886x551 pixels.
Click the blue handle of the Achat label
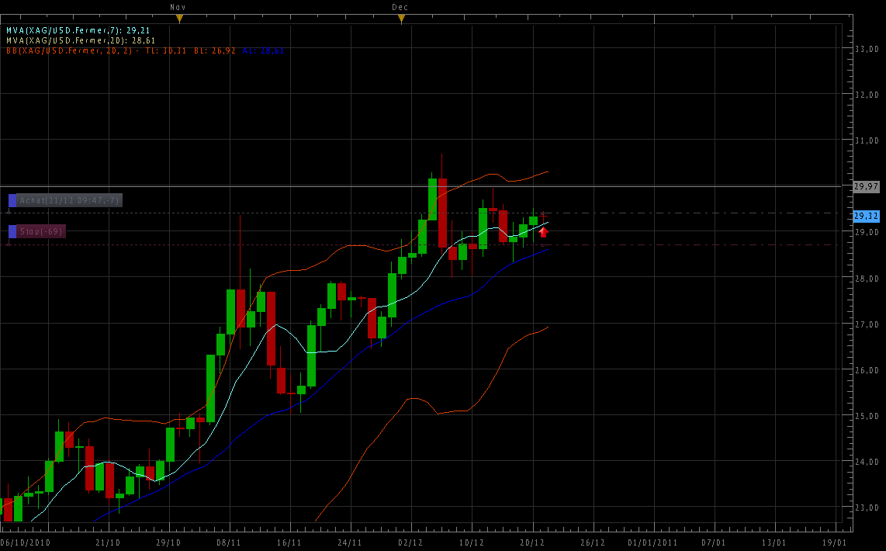point(12,200)
